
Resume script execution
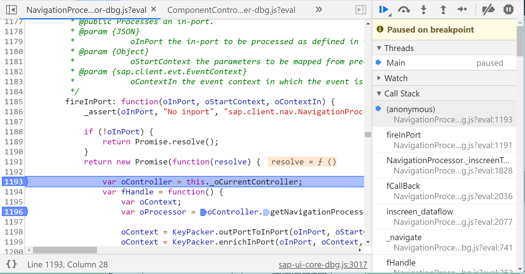click(384, 10)
